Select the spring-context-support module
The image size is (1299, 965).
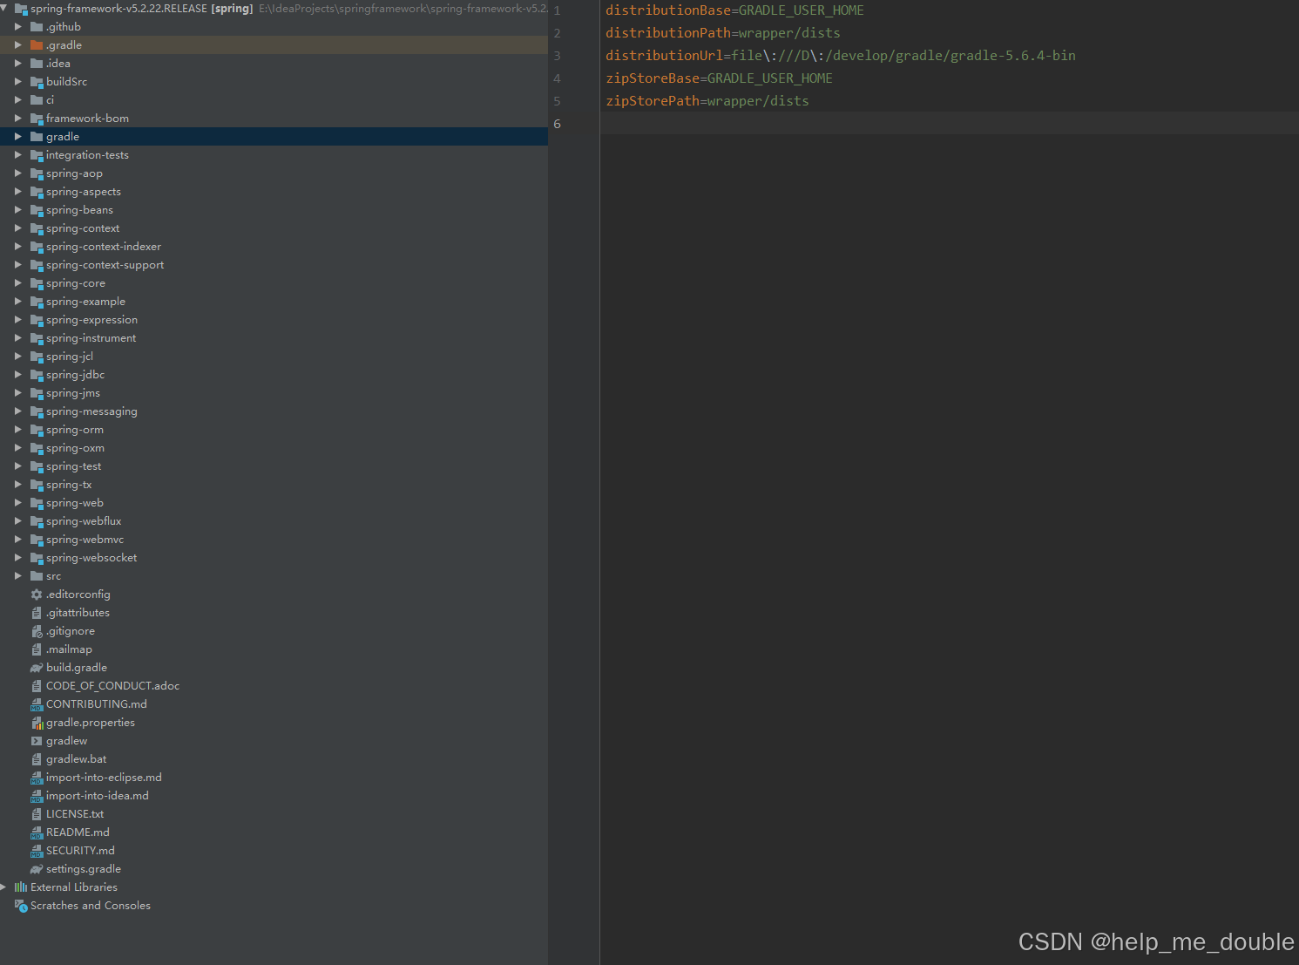105,265
